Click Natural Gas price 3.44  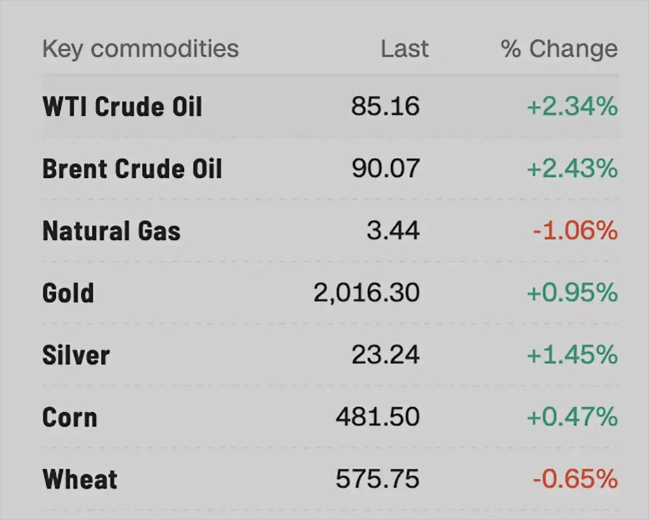[393, 231]
